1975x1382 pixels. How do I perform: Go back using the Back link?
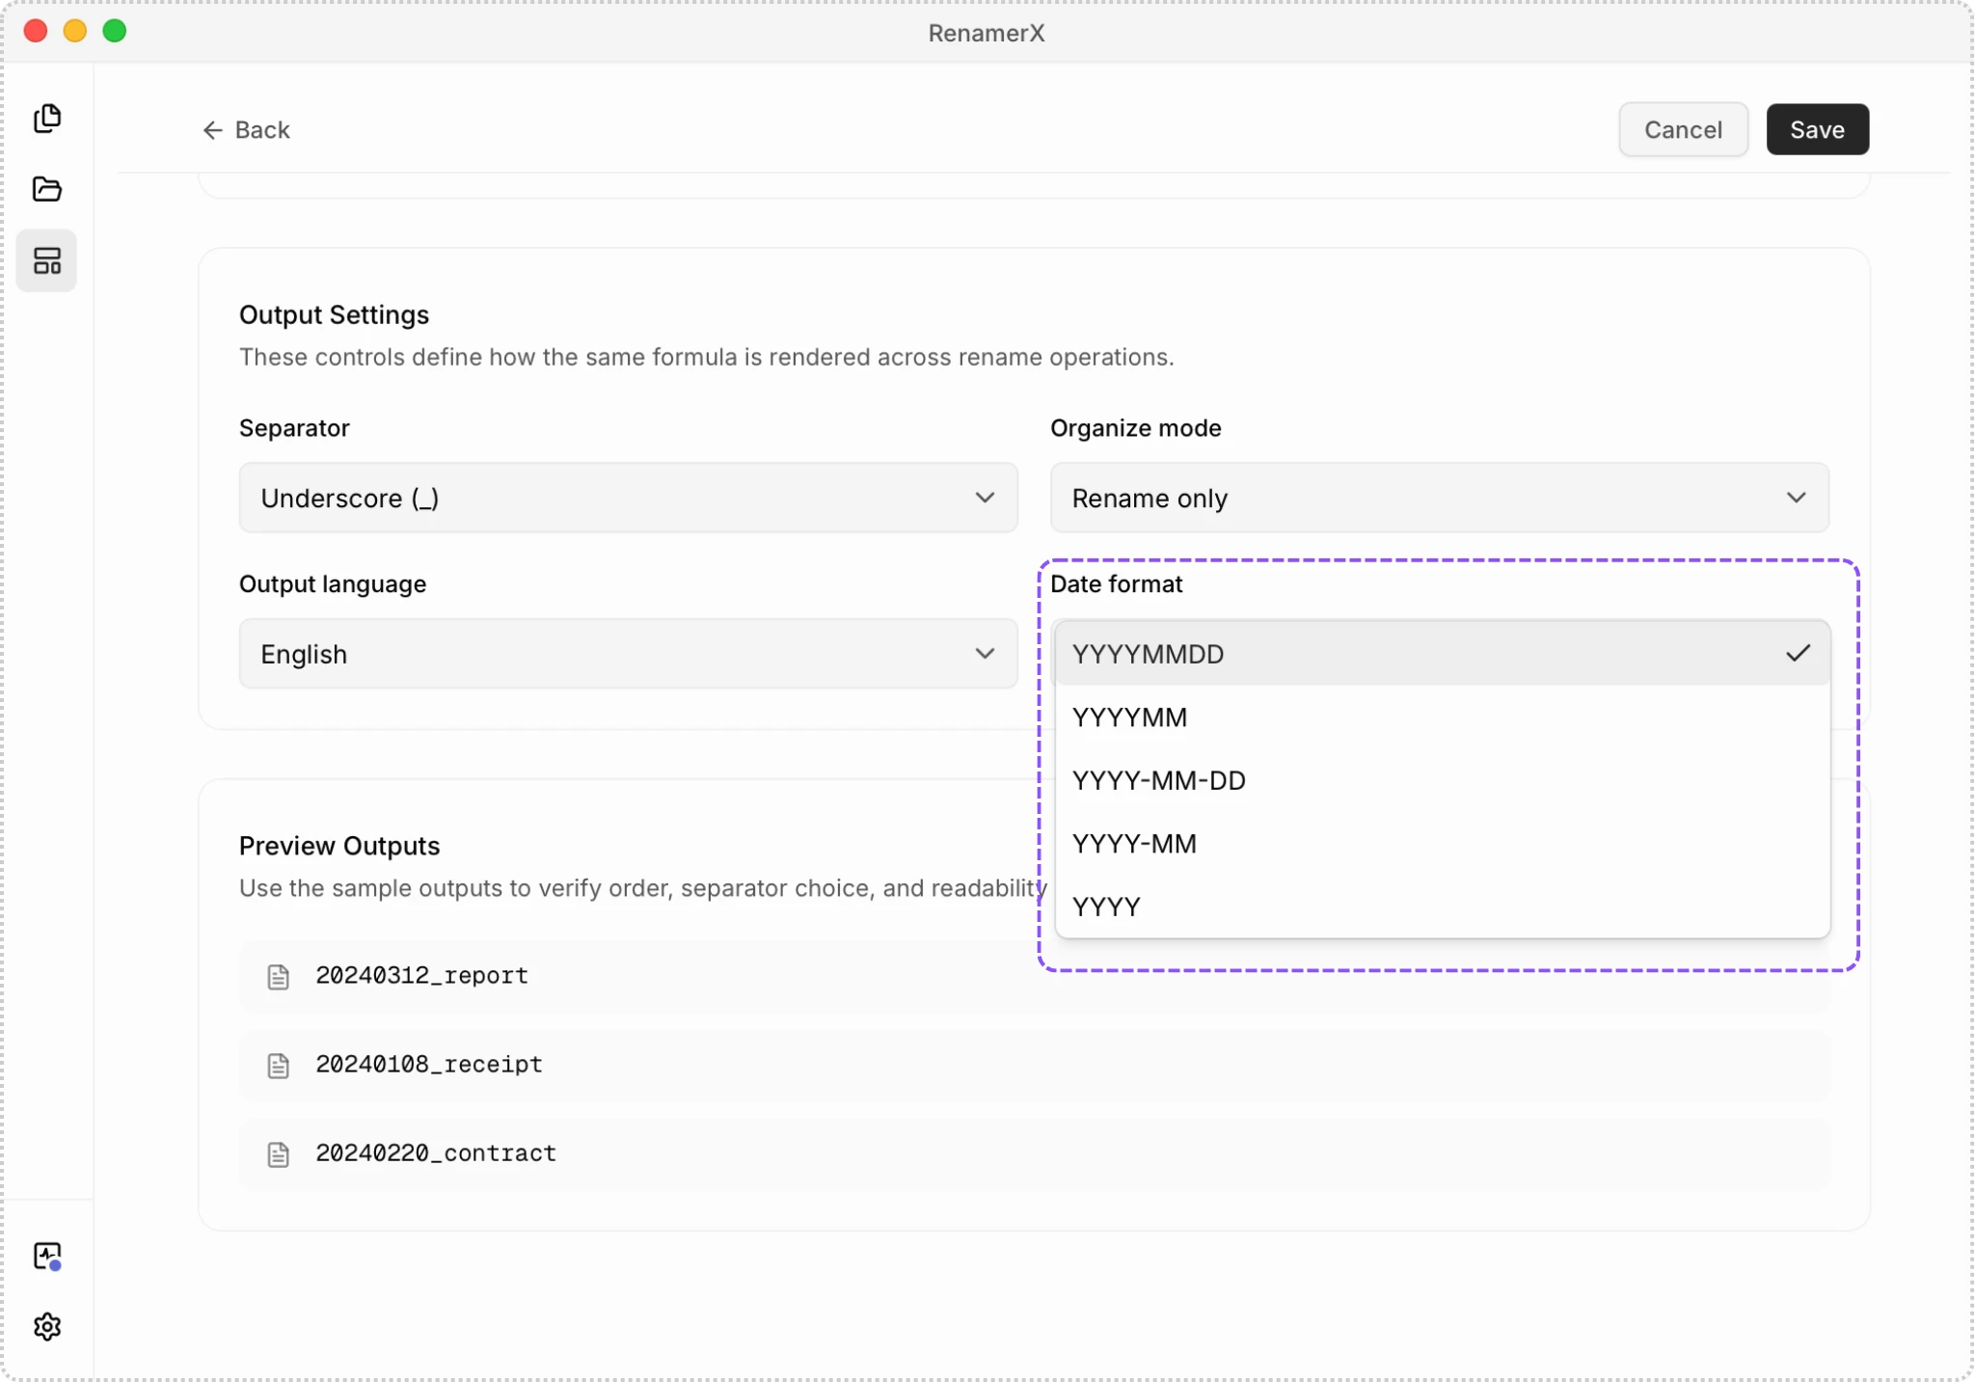(246, 129)
